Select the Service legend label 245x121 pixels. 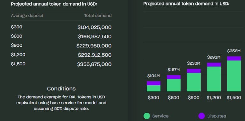point(160,116)
